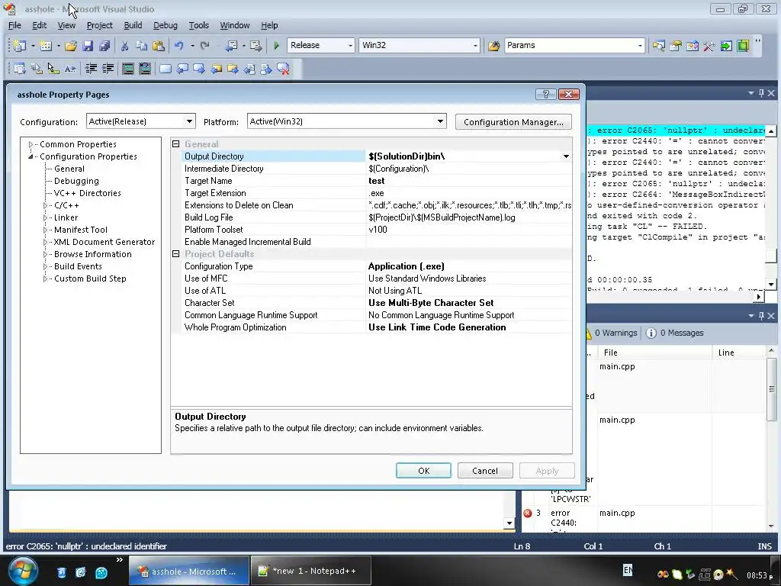
Task: Click the Clear All Bookmarks icon
Action: pos(283,69)
